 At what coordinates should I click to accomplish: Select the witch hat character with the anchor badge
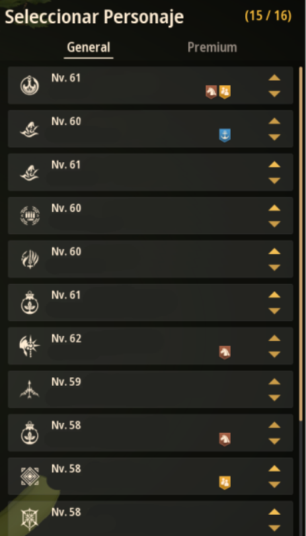150,129
